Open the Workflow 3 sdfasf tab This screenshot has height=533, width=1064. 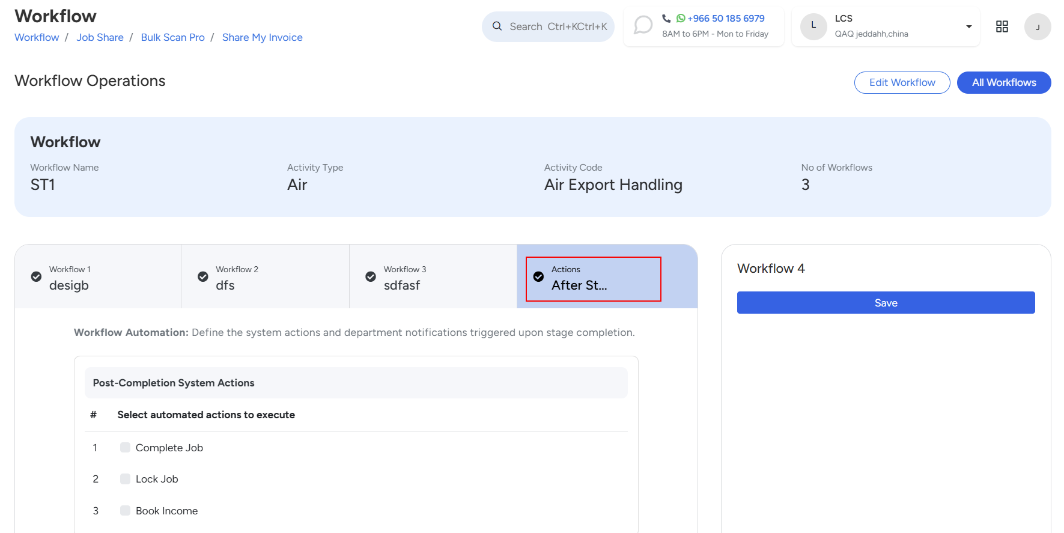click(x=433, y=276)
